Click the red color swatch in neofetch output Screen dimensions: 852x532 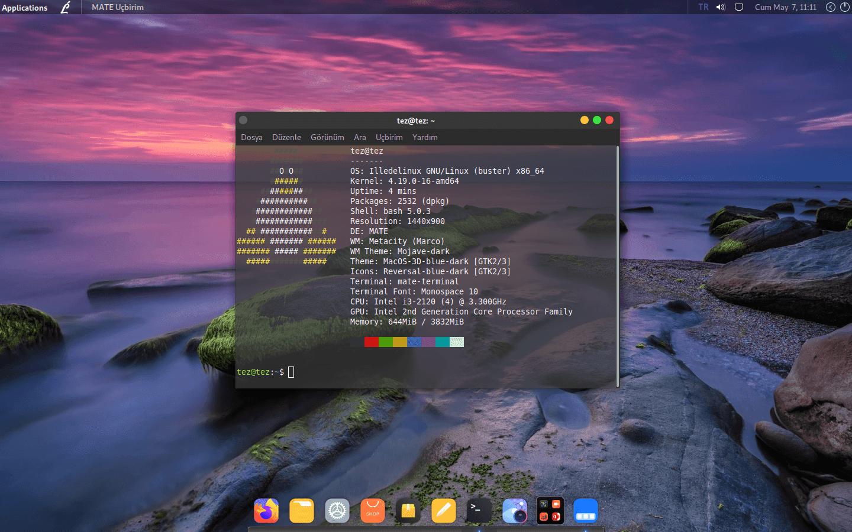tap(371, 342)
